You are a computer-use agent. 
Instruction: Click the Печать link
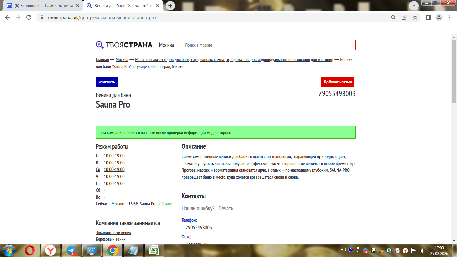(226, 208)
